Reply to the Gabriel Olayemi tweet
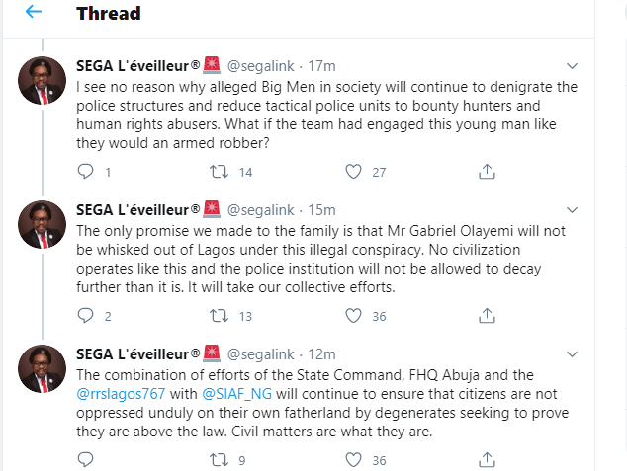The height and width of the screenshot is (471, 627). click(x=85, y=316)
